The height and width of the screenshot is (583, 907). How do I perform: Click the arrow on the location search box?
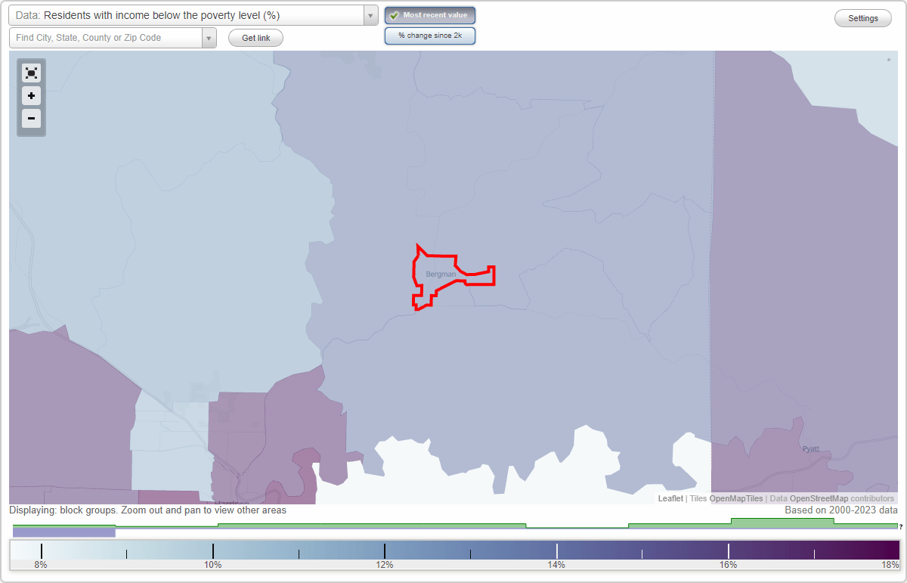coord(209,37)
